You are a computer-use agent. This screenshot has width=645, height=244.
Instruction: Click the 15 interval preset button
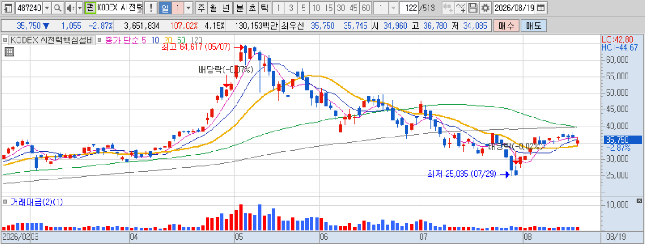tap(329, 8)
